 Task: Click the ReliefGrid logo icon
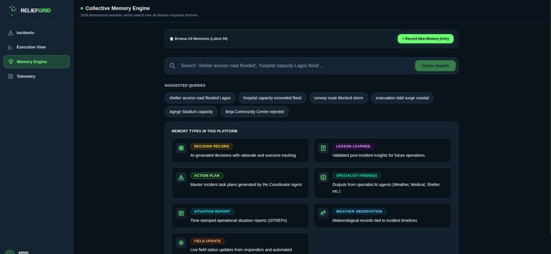pos(12,10)
